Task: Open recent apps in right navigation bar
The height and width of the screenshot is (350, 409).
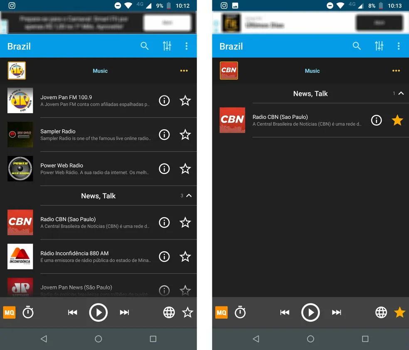Action: coord(365,339)
